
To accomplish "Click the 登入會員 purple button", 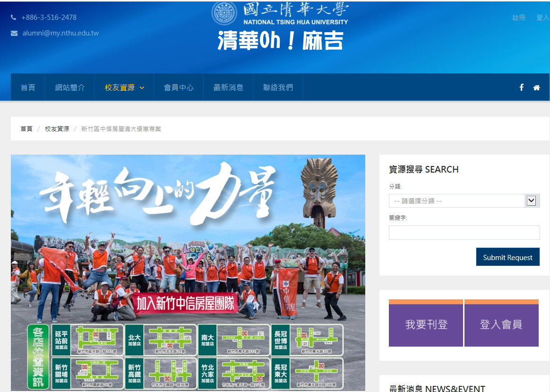I will (501, 323).
